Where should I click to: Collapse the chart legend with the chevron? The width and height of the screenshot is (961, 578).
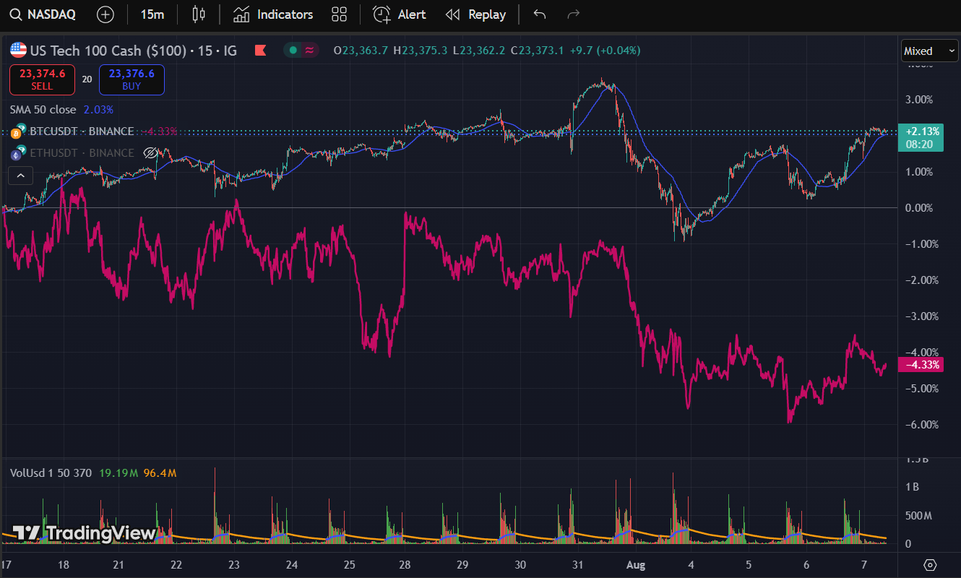point(20,176)
